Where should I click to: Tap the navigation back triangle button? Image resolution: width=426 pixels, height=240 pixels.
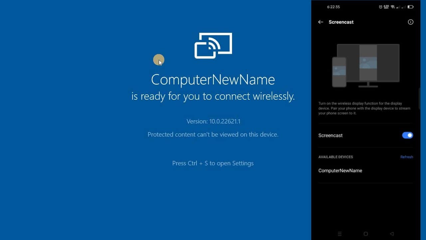tap(391, 234)
